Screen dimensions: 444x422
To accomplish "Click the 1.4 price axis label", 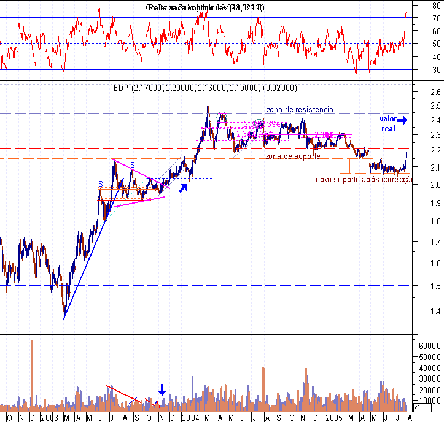I will 435,311.
